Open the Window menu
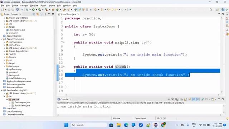The image size is (229, 129). click(x=67, y=6)
